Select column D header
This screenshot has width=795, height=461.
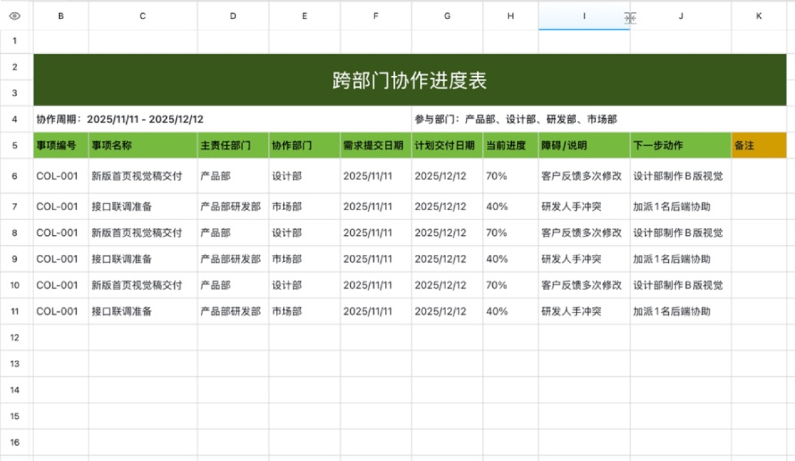pyautogui.click(x=233, y=17)
